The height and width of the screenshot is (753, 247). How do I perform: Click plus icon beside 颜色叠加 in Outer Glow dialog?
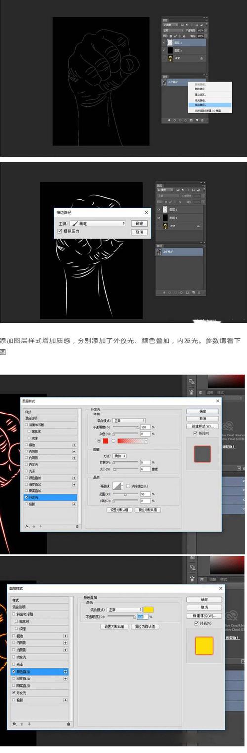coord(74,477)
